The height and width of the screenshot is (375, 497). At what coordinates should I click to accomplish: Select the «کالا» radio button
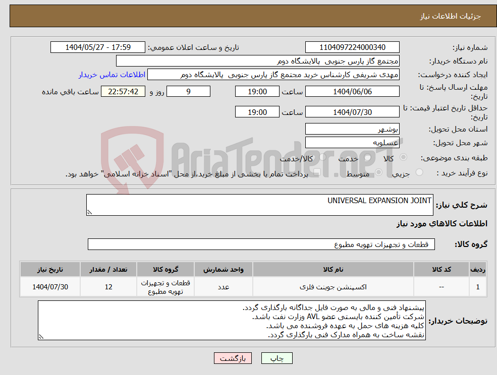point(404,157)
